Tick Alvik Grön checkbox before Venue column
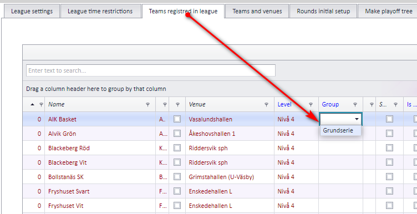The height and width of the screenshot is (214, 417). tap(177, 133)
